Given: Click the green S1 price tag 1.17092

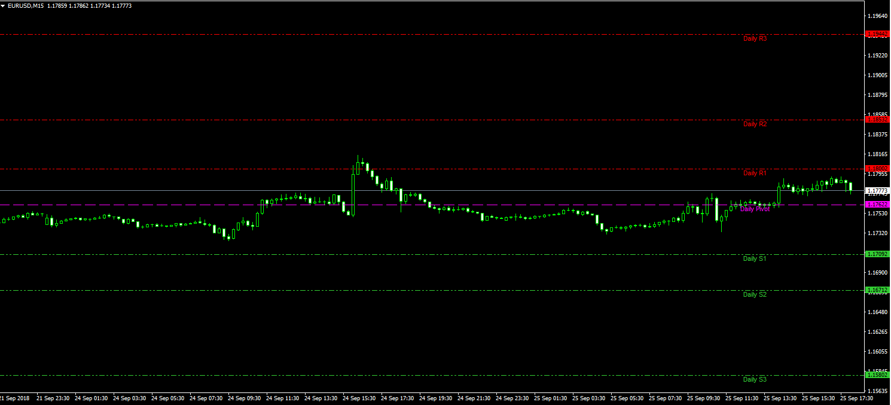Looking at the screenshot, I should coord(877,254).
